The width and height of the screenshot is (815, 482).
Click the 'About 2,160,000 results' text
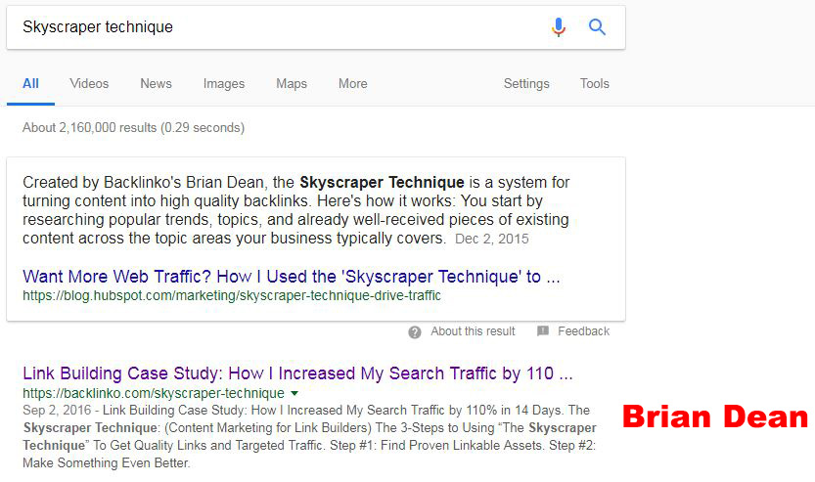point(134,128)
